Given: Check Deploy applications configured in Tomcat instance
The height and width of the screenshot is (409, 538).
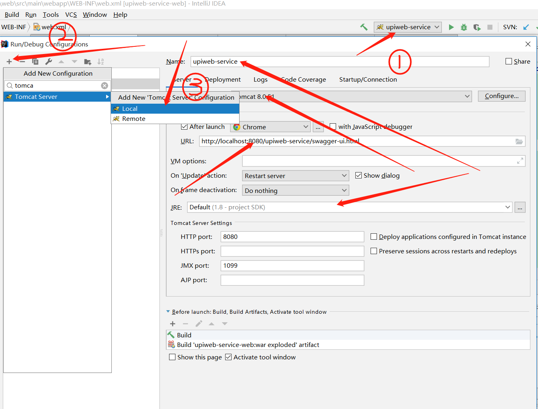Looking at the screenshot, I should (374, 237).
